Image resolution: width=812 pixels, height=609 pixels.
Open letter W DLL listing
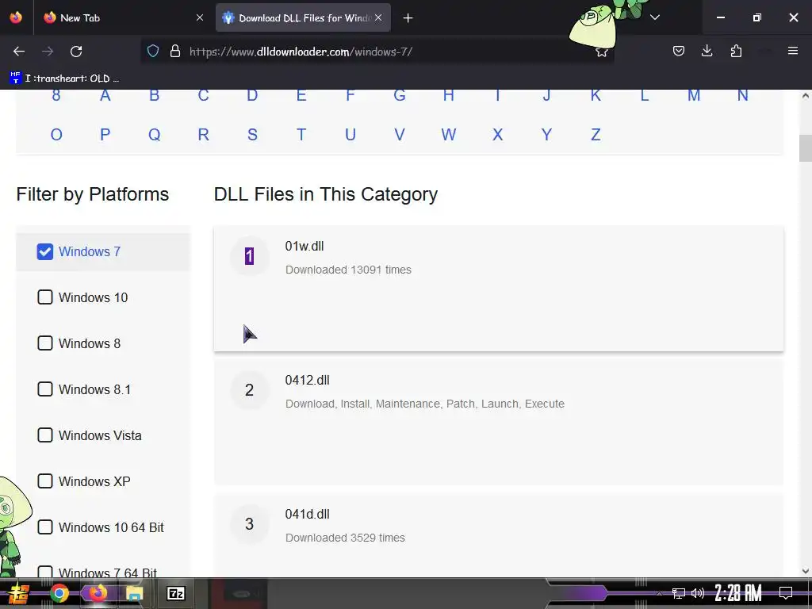click(449, 135)
